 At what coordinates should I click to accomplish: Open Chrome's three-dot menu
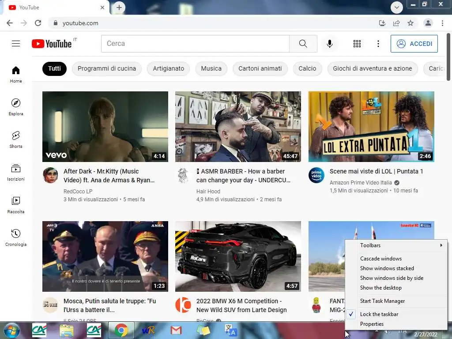[442, 23]
